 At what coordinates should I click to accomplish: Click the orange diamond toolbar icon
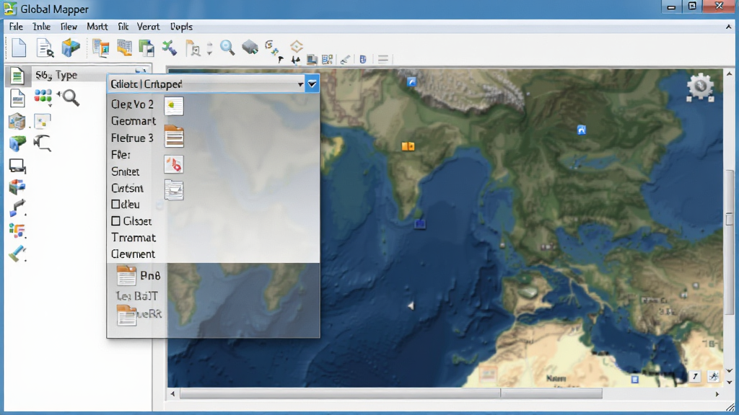click(297, 46)
